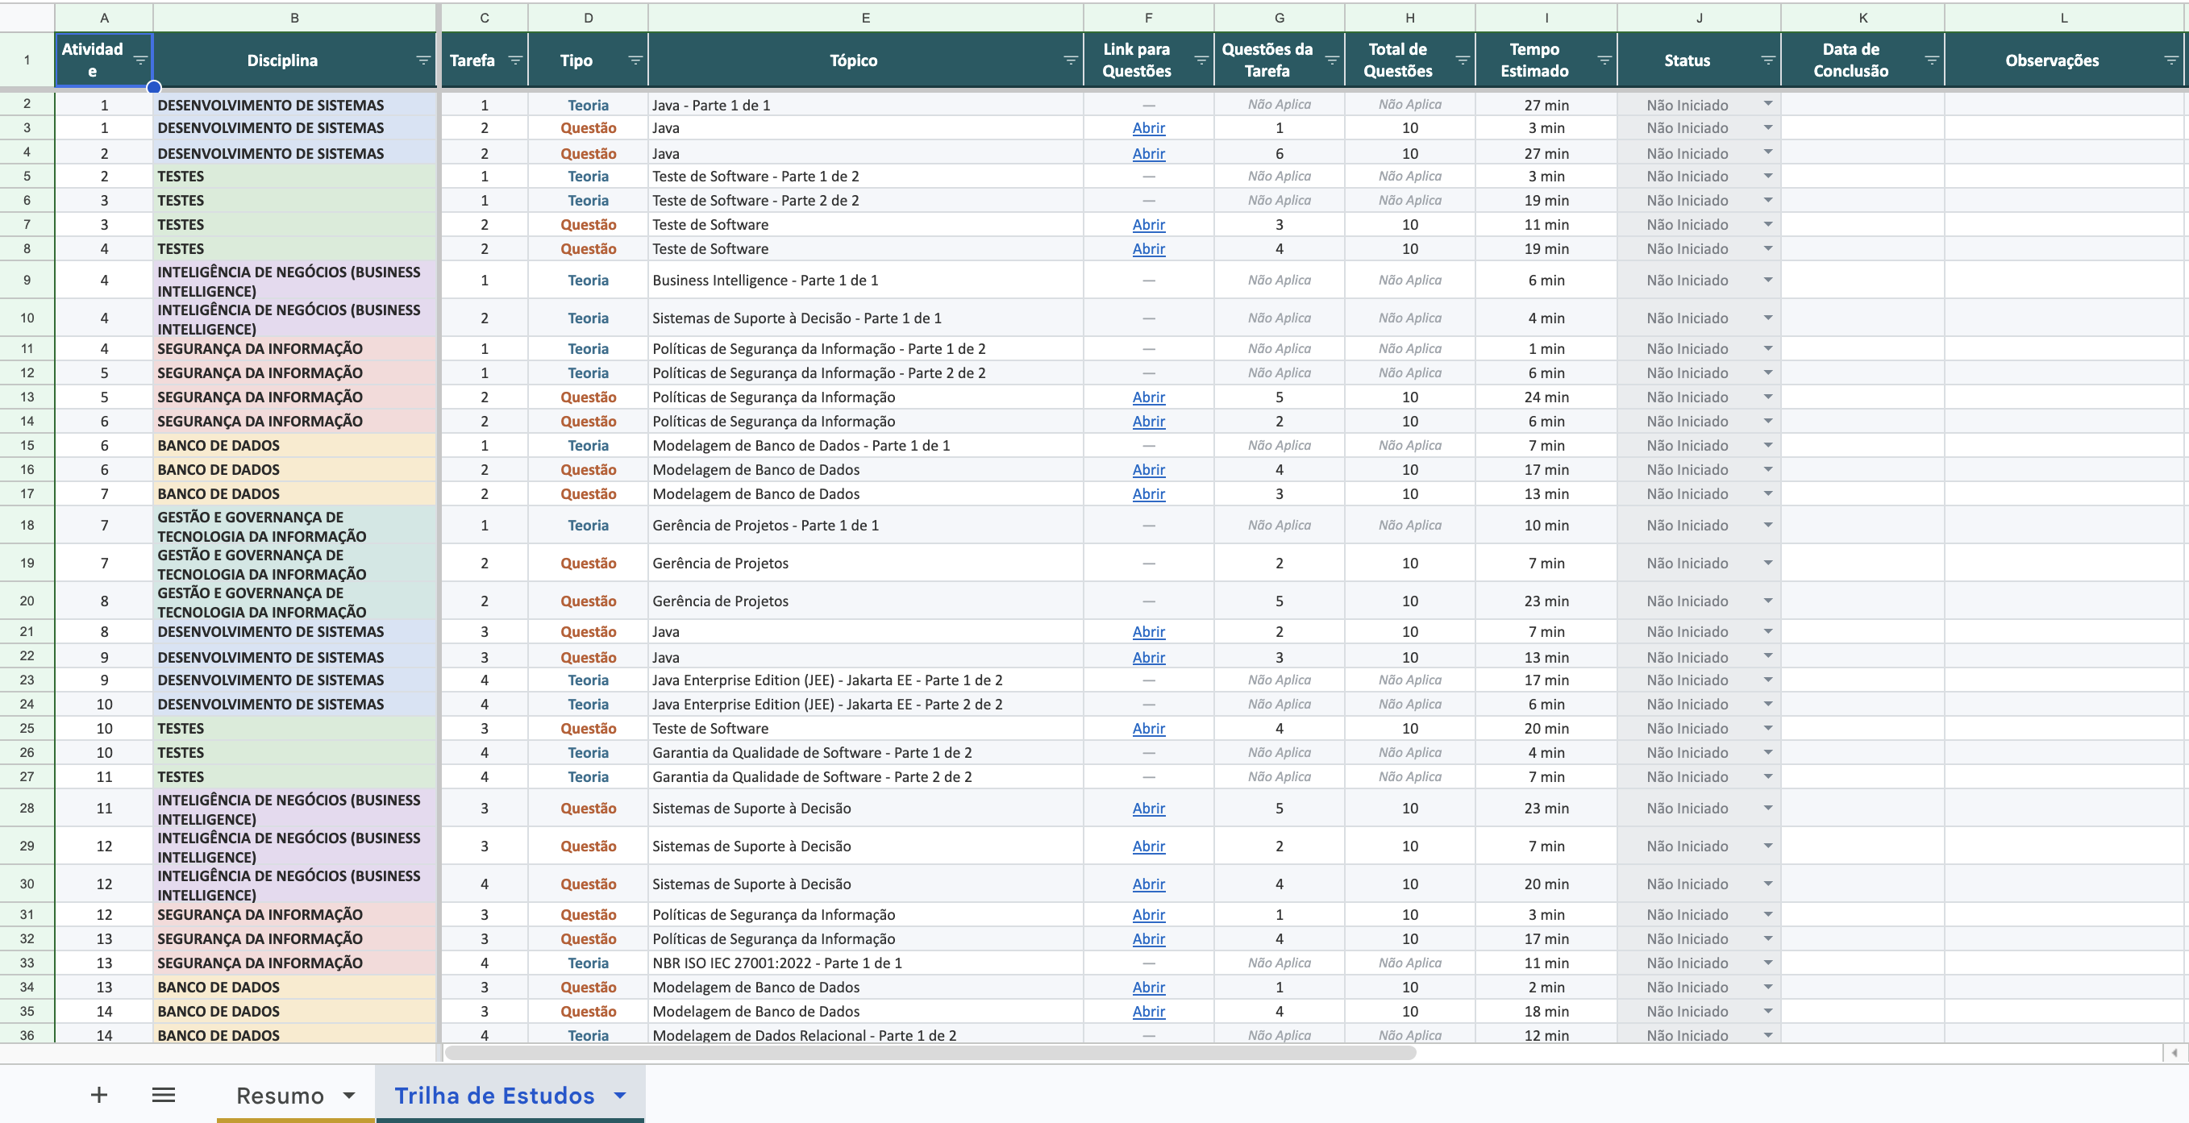
Task: Open the Resumo sheet tab menu arrow
Action: tap(349, 1096)
